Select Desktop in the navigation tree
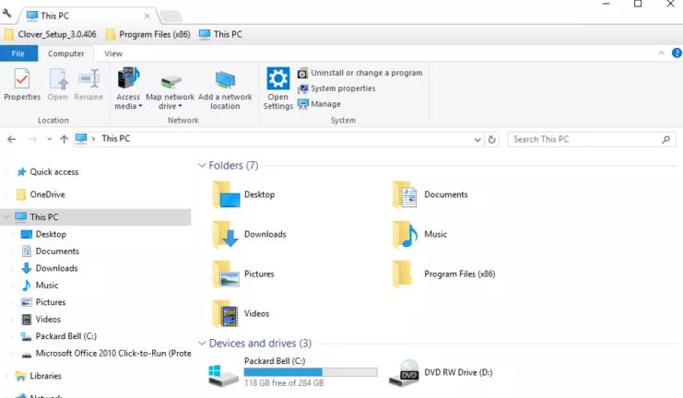Image resolution: width=683 pixels, height=398 pixels. click(x=44, y=234)
